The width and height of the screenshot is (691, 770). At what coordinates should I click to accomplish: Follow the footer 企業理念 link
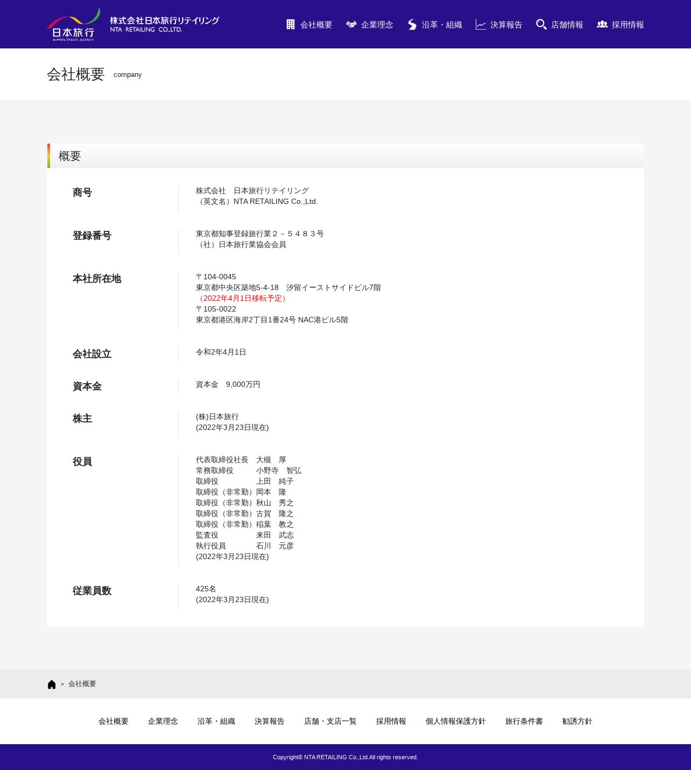pyautogui.click(x=163, y=722)
